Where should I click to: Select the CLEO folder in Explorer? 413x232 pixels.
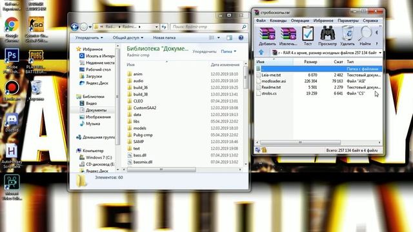138,101
